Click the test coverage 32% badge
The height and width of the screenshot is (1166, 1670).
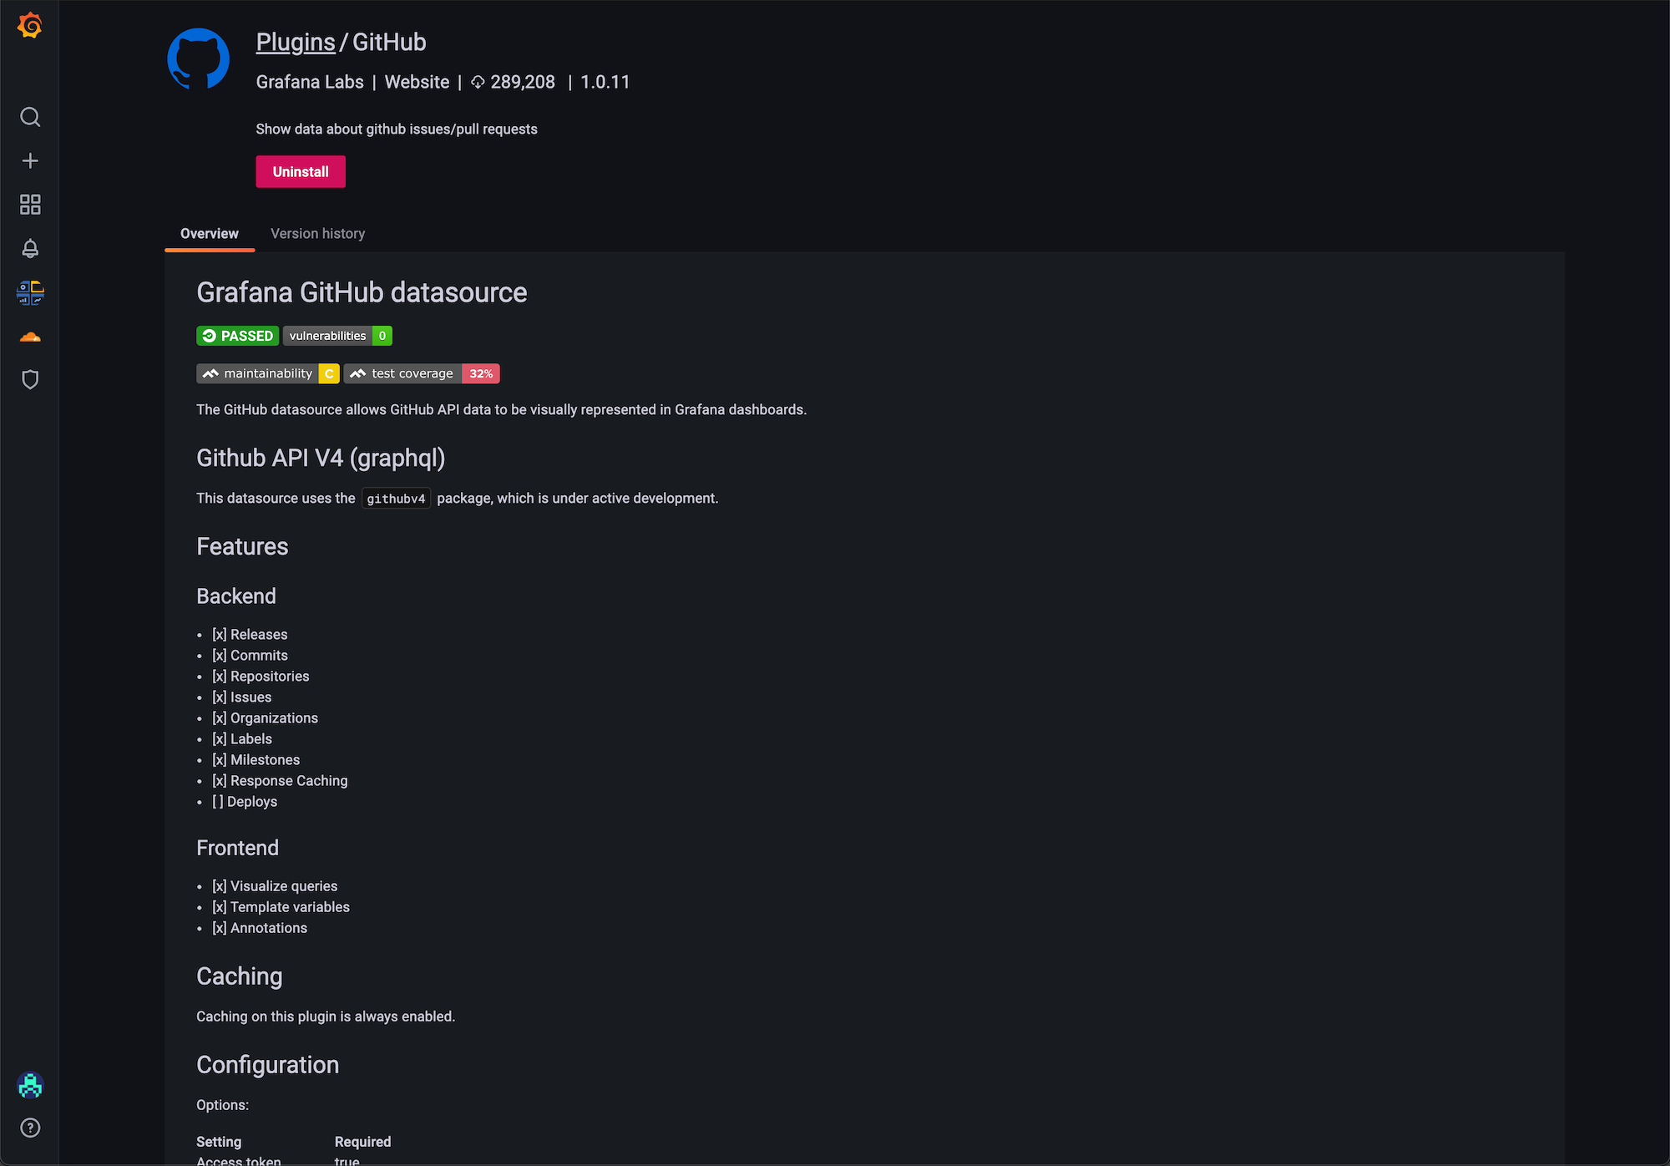(x=422, y=373)
